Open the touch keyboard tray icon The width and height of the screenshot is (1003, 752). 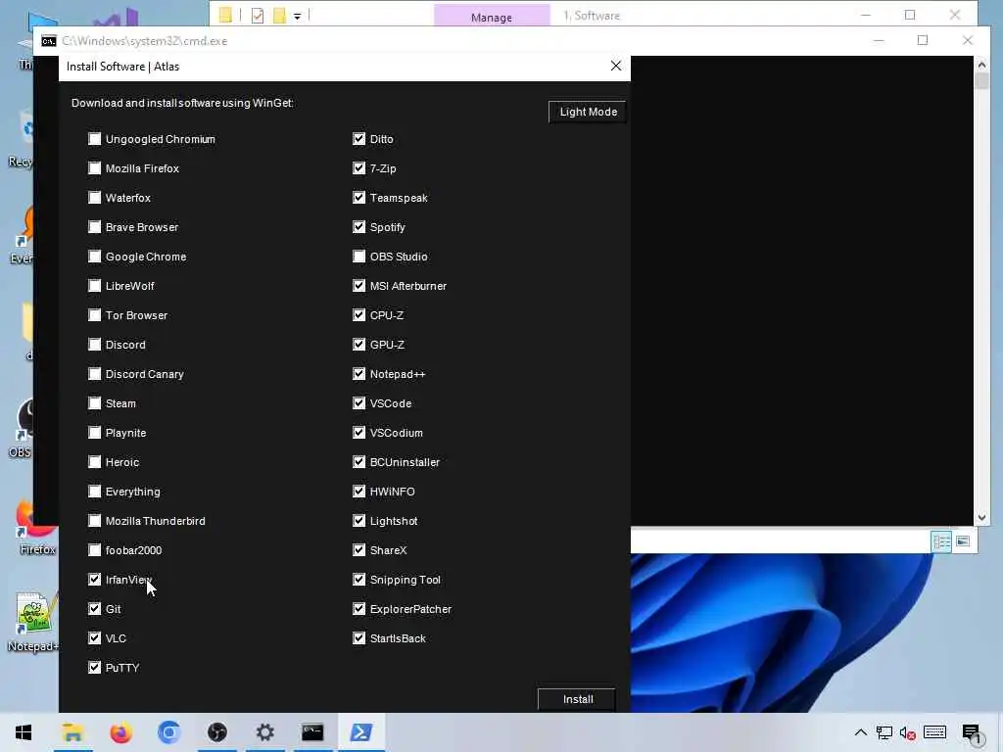(x=934, y=732)
